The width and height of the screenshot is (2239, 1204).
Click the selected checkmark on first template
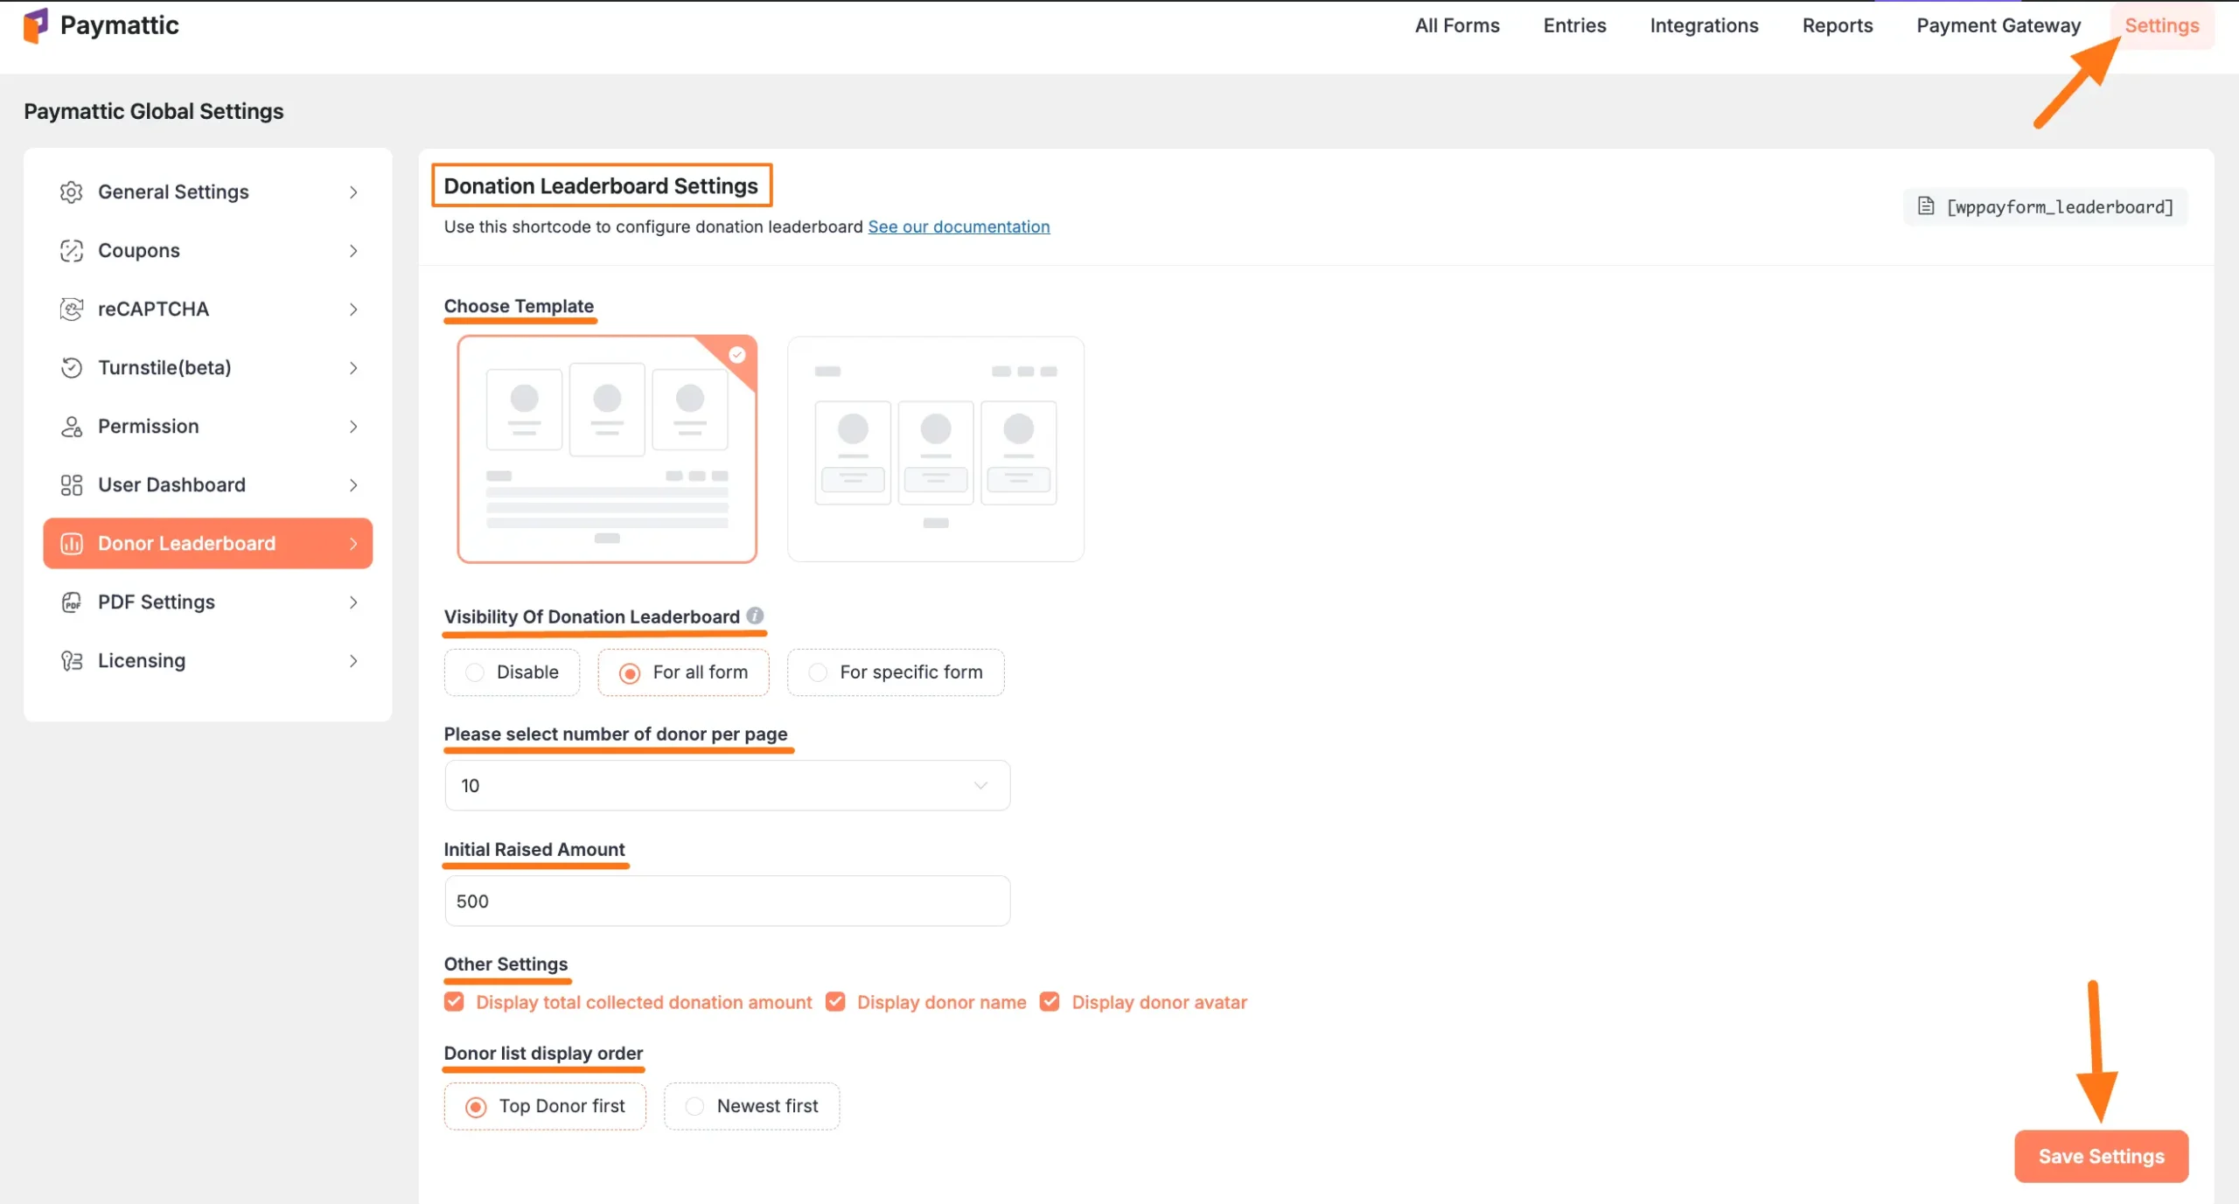tap(737, 355)
